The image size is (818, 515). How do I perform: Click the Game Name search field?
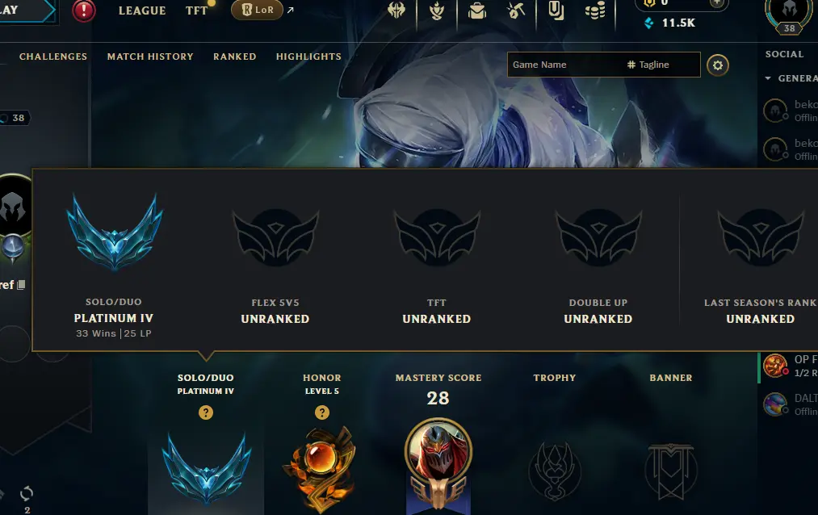point(565,65)
